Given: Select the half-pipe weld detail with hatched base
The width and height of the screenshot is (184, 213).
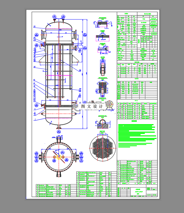Looking at the screenshot, I should pos(103,124).
